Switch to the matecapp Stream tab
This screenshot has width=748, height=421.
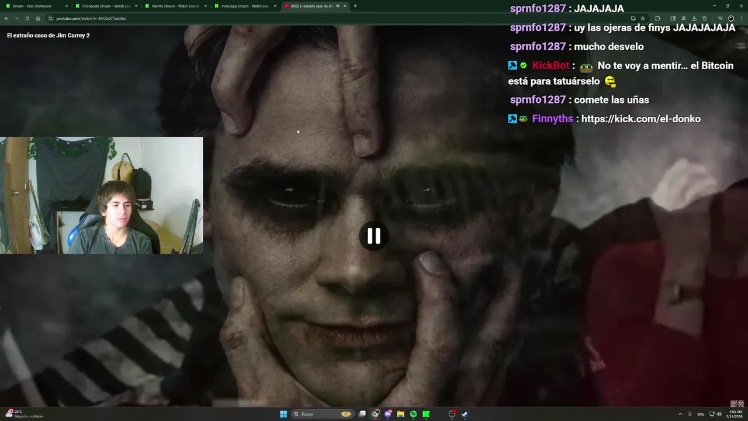(x=245, y=6)
